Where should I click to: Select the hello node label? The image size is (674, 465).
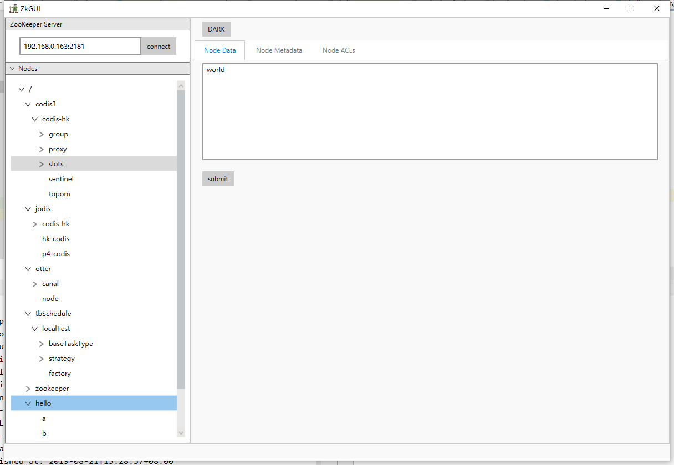click(43, 403)
